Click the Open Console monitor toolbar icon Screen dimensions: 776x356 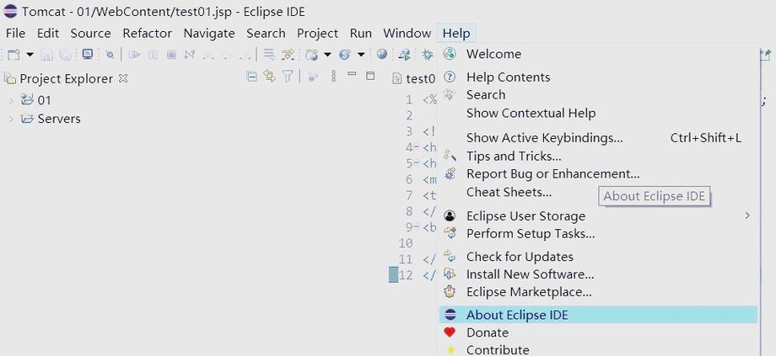88,55
